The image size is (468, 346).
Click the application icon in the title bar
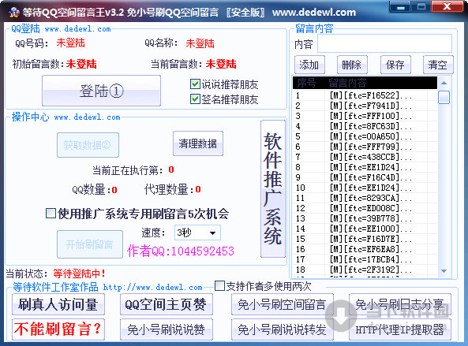(x=13, y=13)
